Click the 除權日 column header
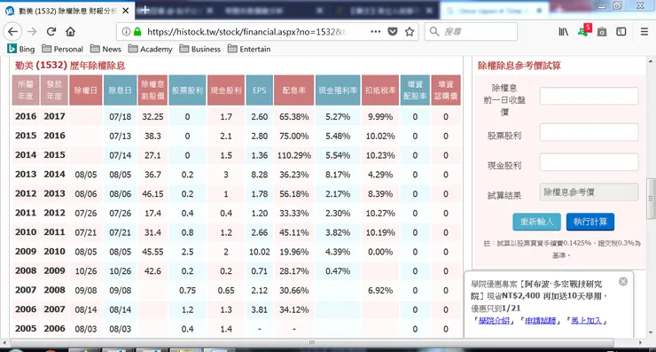This screenshot has width=656, height=352. coord(86,90)
